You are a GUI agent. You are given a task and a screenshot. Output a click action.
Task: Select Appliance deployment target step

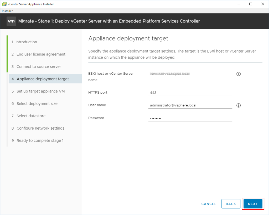pos(43,79)
